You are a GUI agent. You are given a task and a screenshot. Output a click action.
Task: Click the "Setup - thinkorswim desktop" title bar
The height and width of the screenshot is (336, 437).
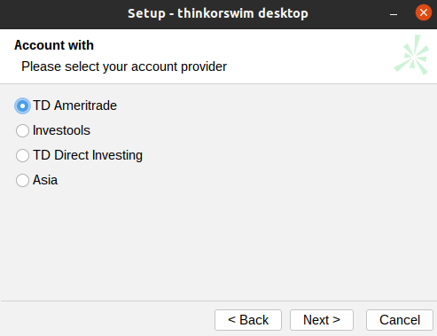pyautogui.click(x=218, y=13)
